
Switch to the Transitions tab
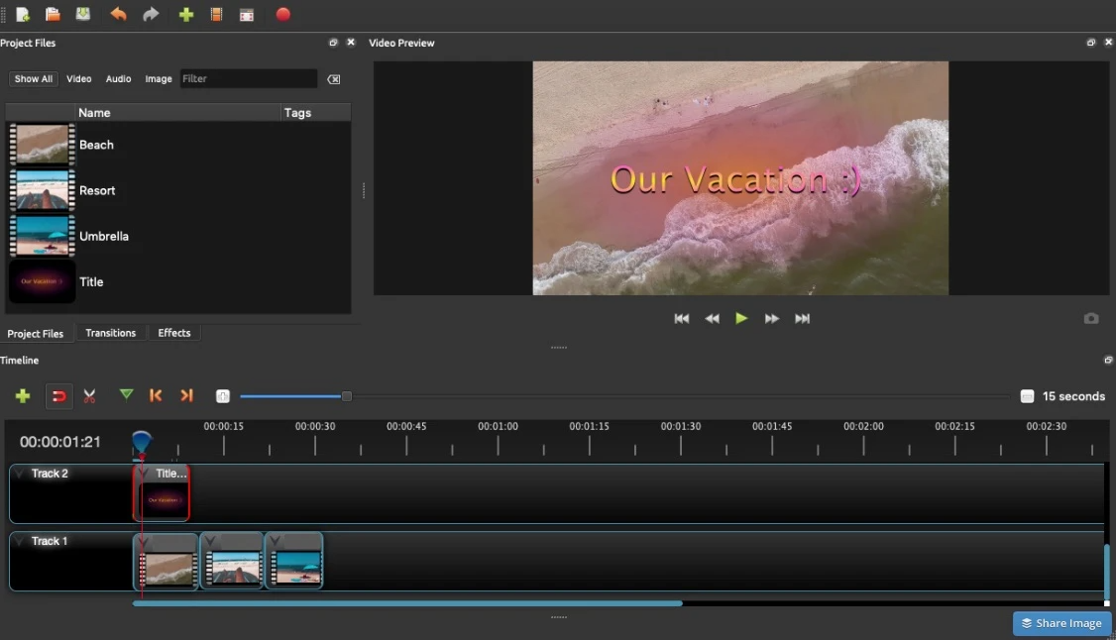click(110, 333)
